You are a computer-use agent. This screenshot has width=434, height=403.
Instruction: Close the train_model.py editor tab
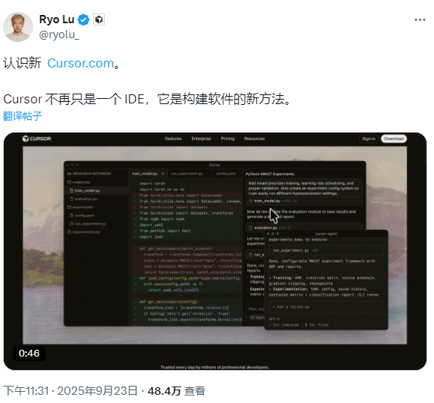click(x=163, y=174)
